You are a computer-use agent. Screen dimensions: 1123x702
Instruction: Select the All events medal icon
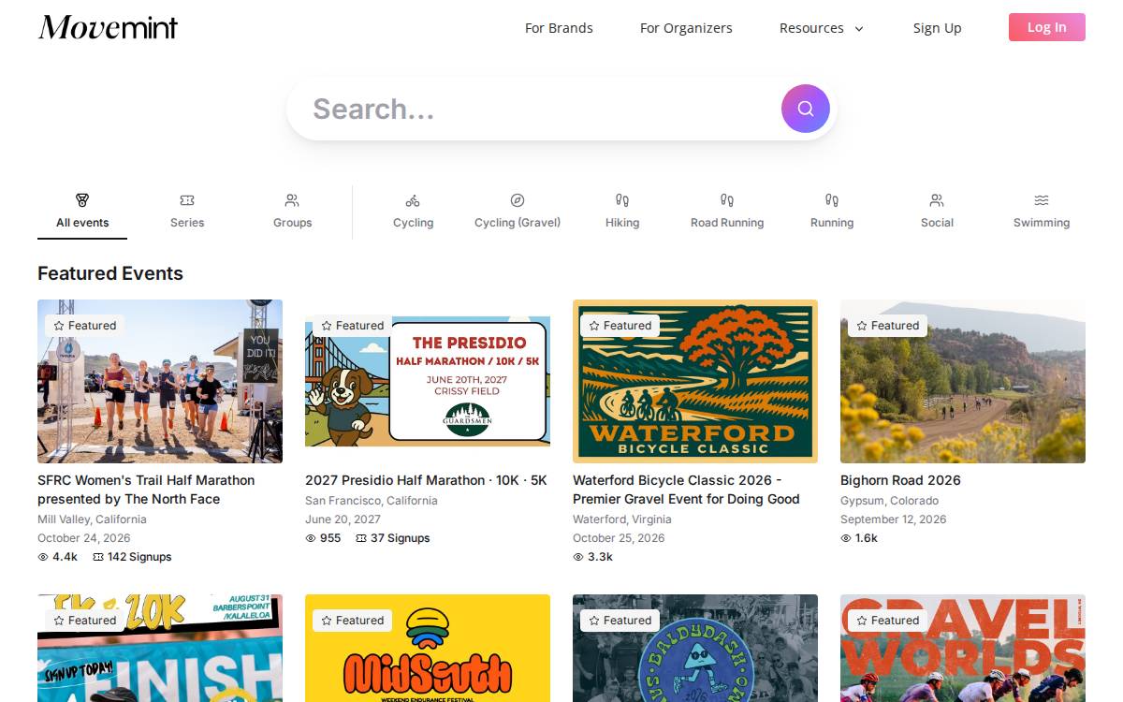pyautogui.click(x=82, y=200)
